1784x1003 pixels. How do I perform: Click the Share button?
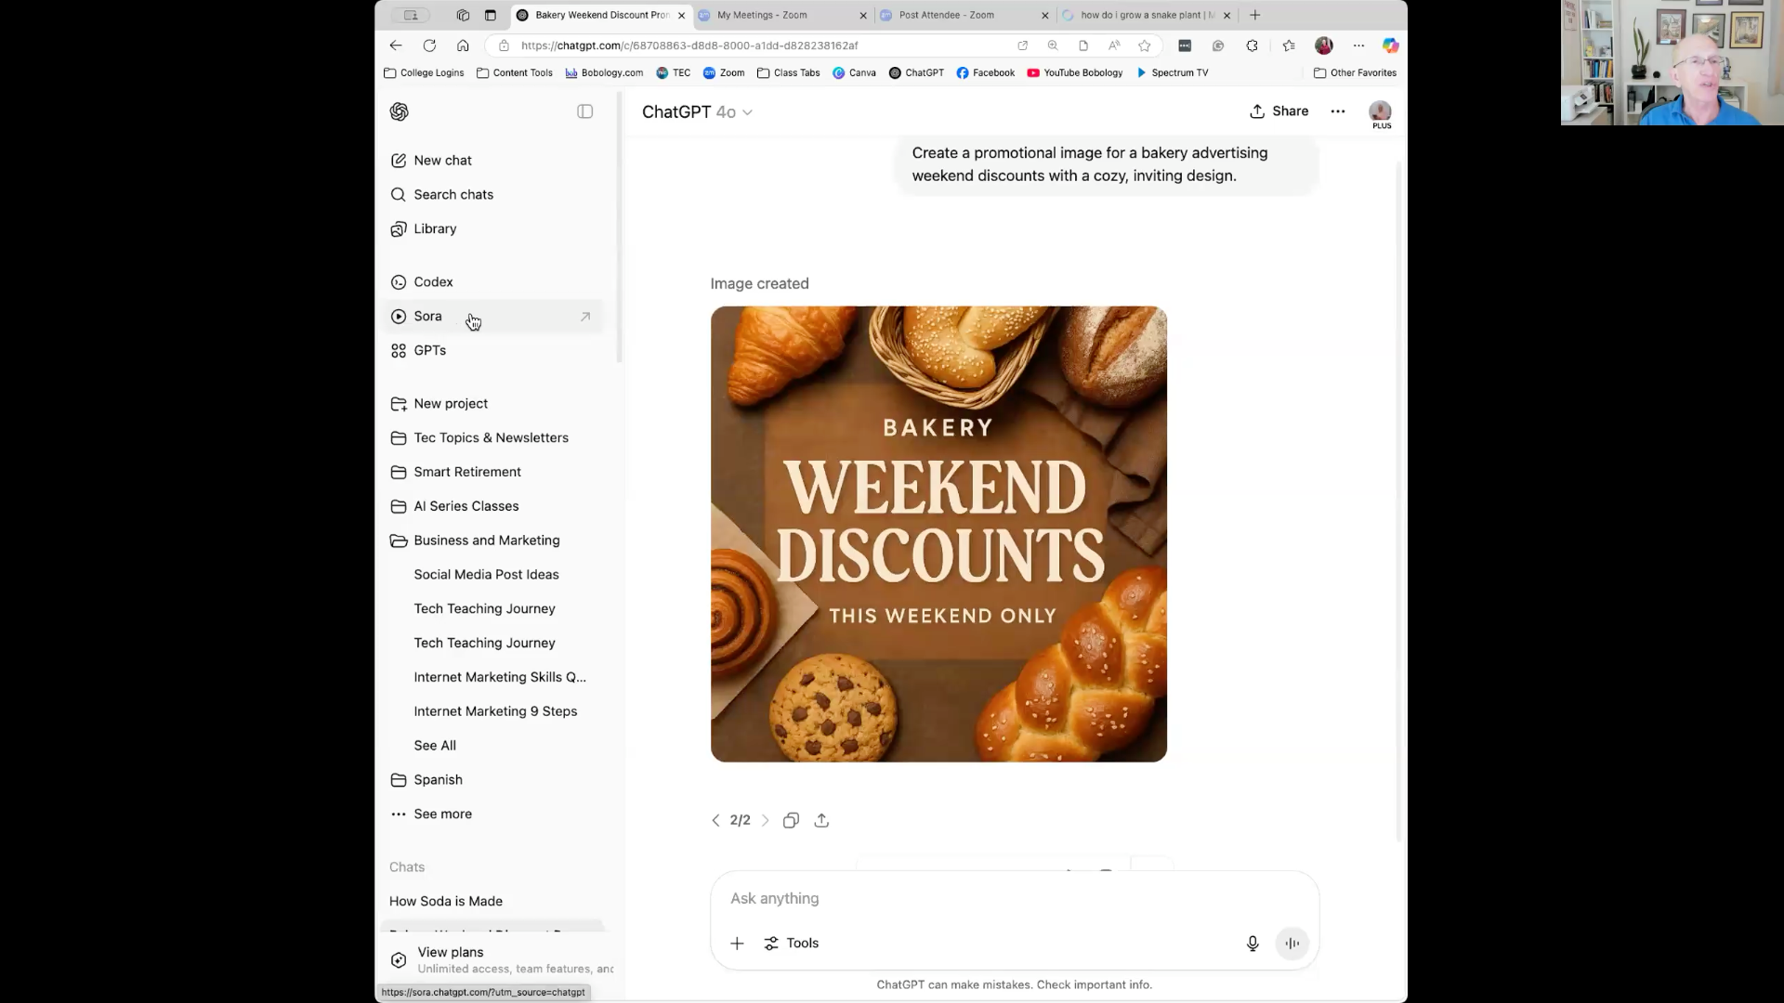[1279, 111]
